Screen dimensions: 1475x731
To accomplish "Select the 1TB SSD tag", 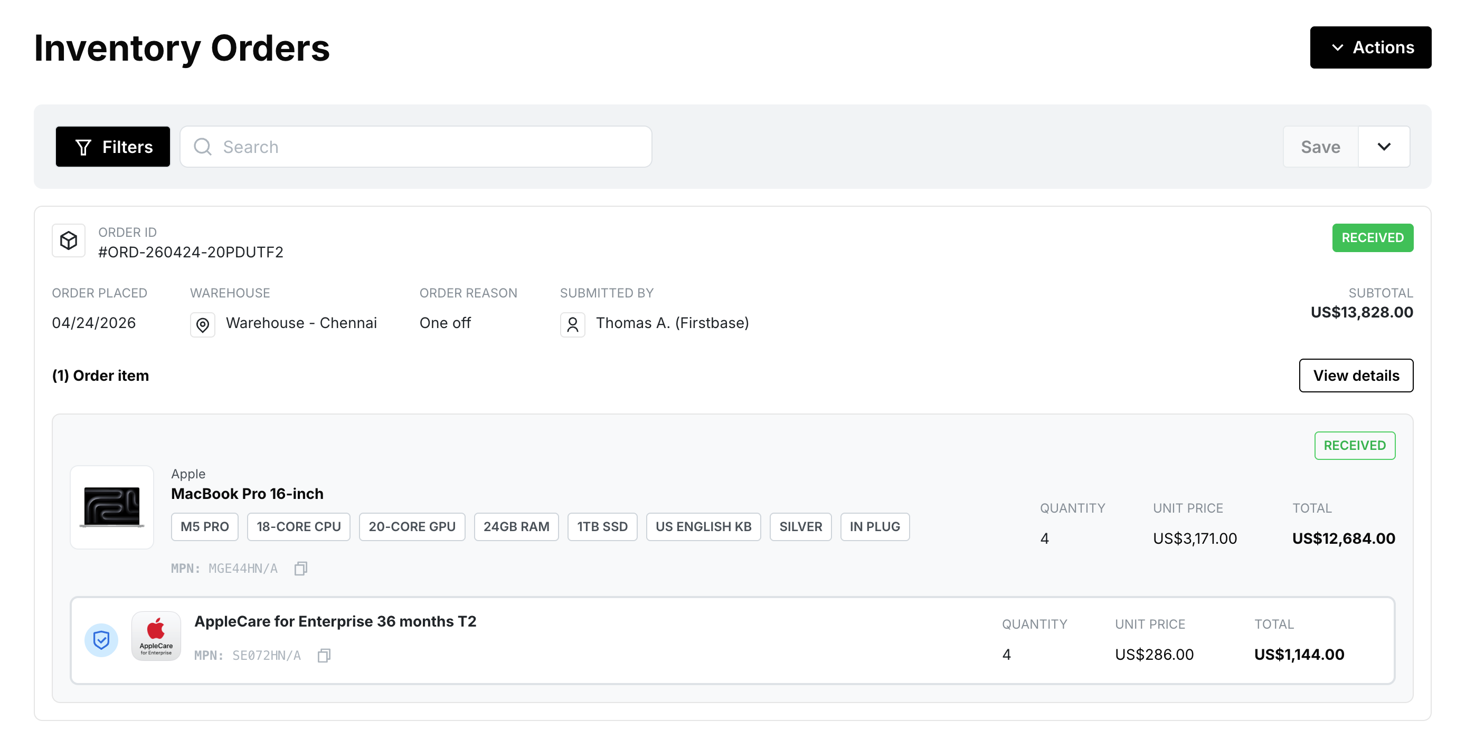I will pyautogui.click(x=602, y=527).
